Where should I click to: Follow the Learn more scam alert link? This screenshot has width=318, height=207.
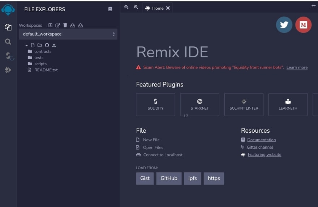point(297,67)
